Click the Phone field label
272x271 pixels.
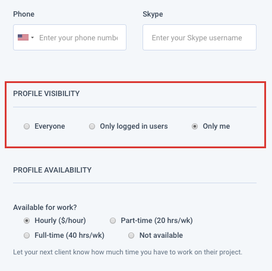pos(24,14)
